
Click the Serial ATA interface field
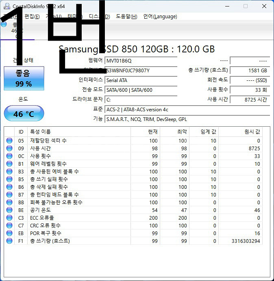coord(141,80)
